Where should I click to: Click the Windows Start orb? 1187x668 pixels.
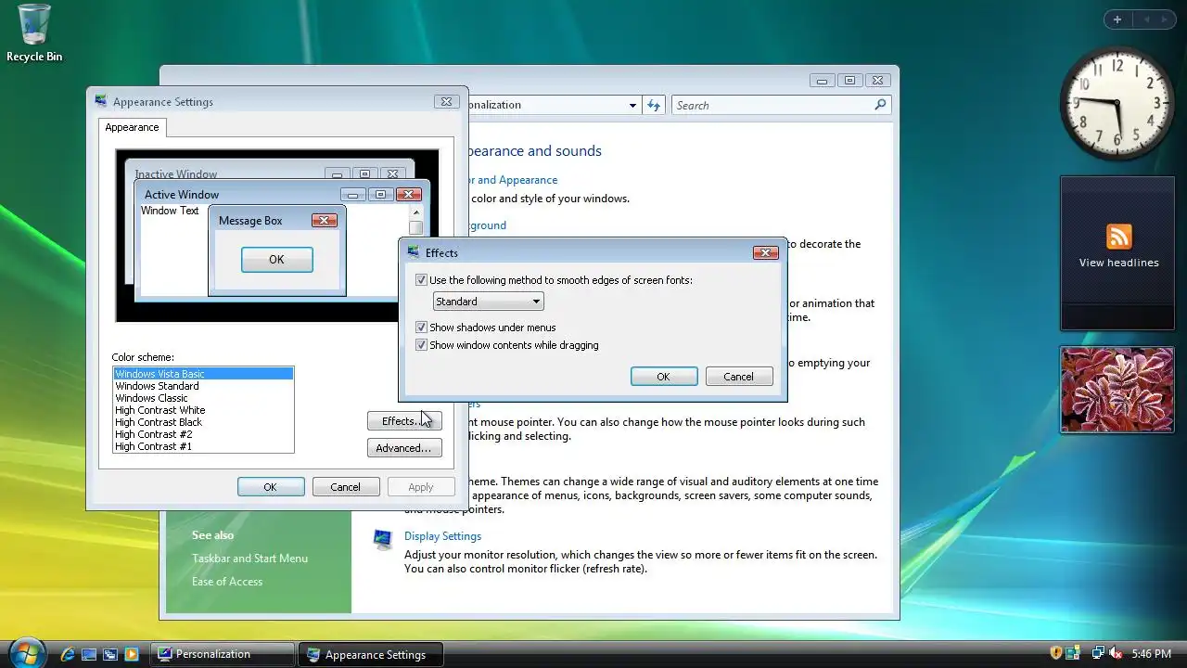tap(26, 652)
